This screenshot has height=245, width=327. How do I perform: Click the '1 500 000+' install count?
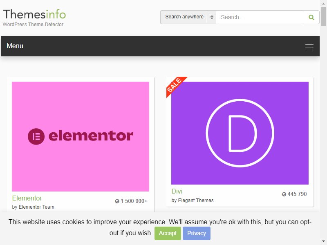tap(134, 201)
